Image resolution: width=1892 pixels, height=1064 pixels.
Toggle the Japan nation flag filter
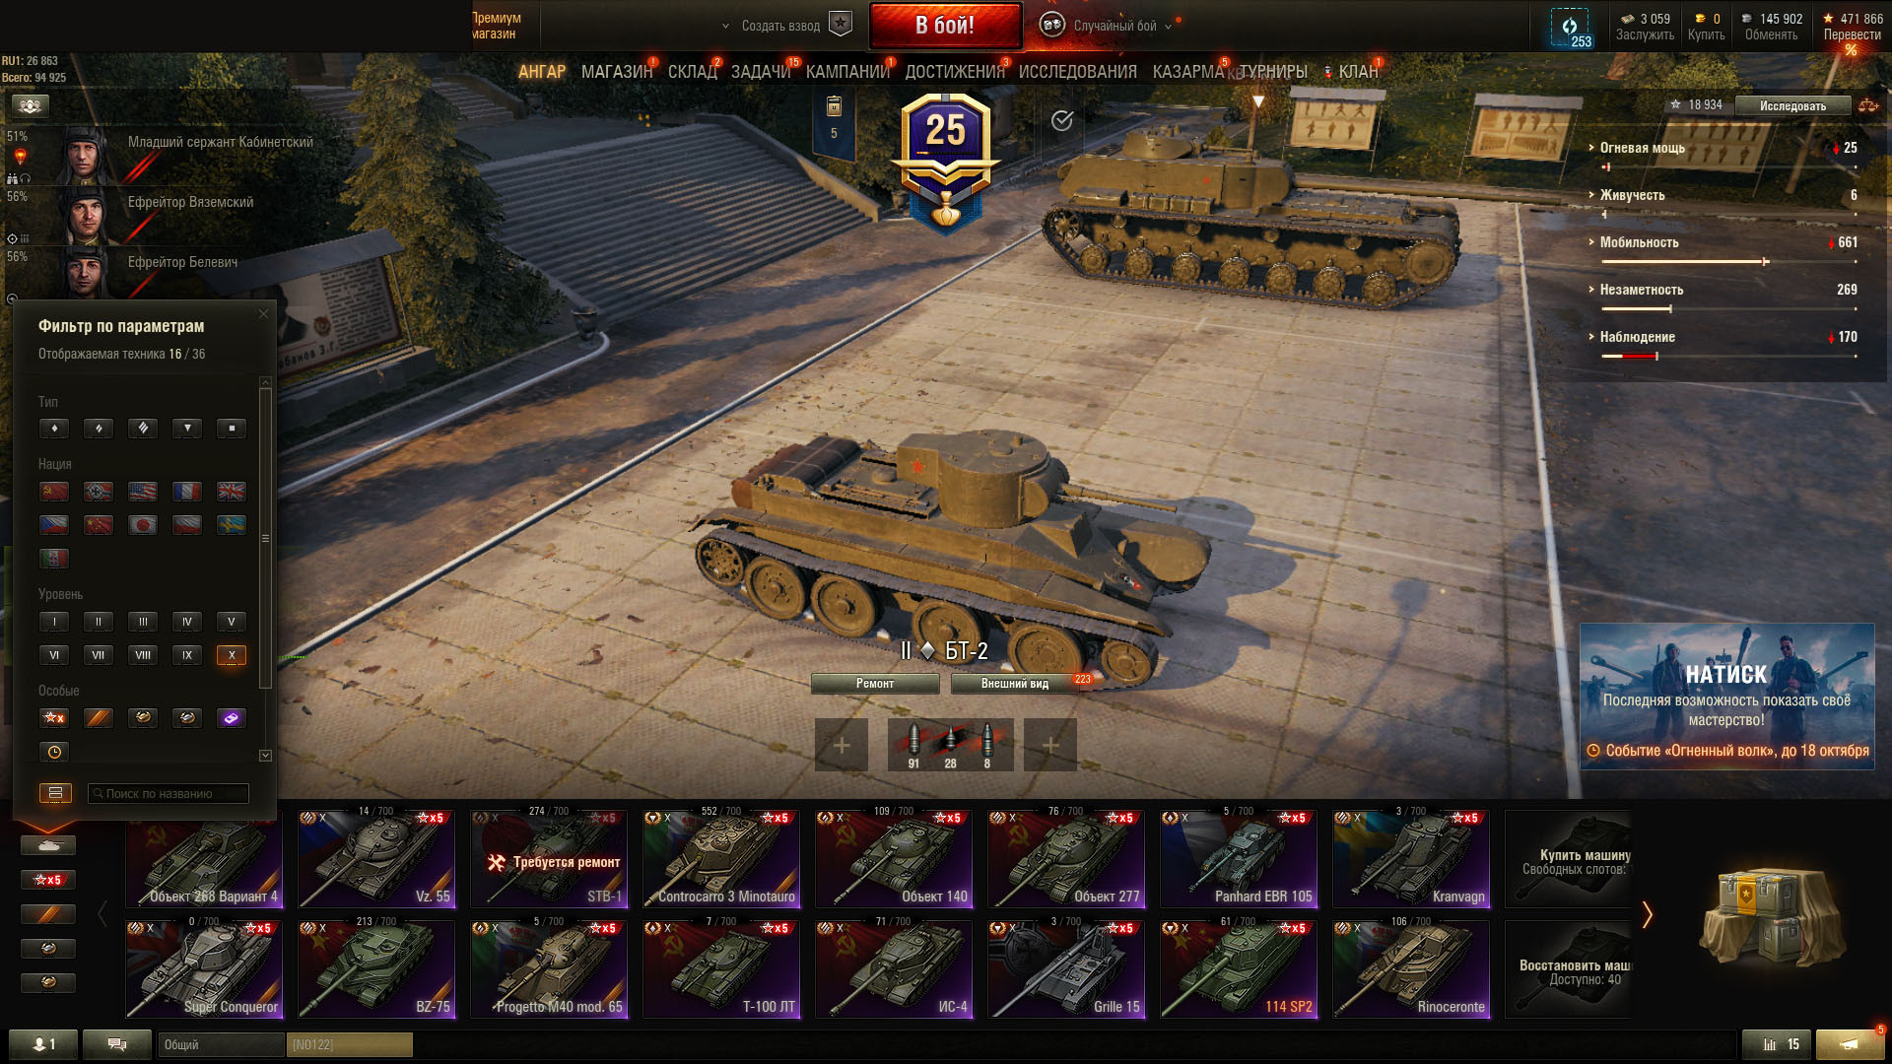(x=143, y=525)
